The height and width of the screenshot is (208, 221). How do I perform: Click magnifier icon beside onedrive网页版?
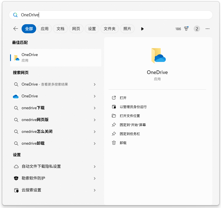16,120
